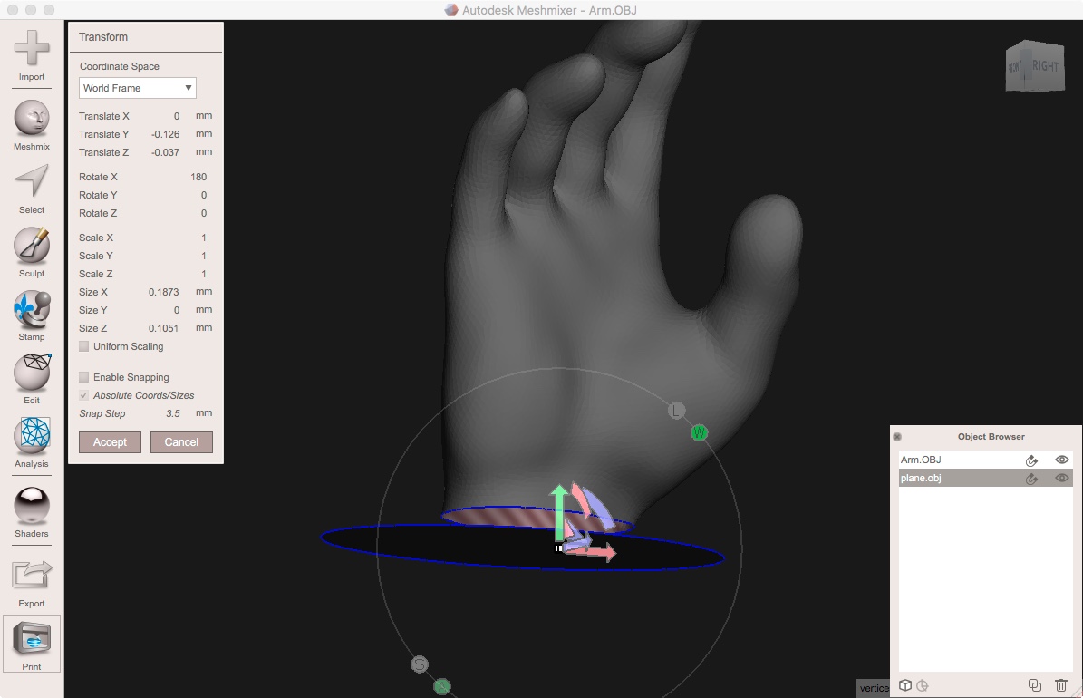The height and width of the screenshot is (698, 1083).
Task: Edit the Scale X value
Action: (204, 238)
